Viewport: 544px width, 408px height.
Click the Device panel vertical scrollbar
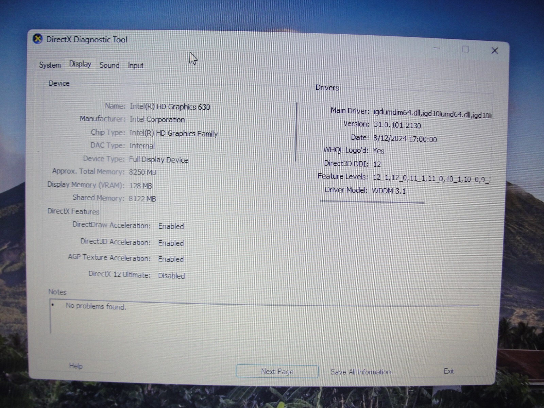[296, 132]
